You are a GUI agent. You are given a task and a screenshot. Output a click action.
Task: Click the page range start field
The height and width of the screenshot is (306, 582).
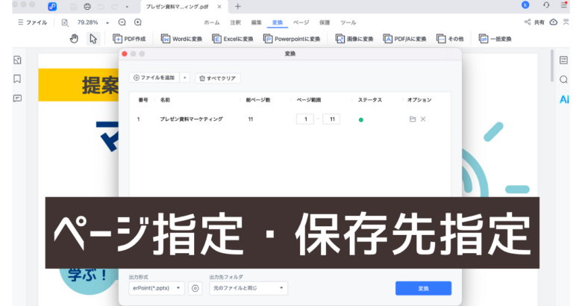click(x=304, y=119)
